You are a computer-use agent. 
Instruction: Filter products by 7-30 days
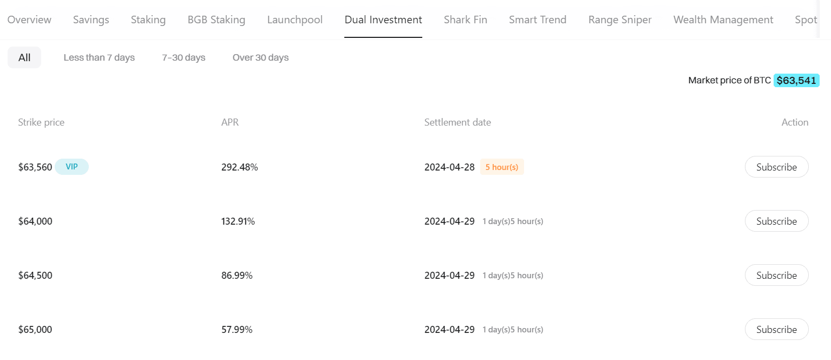(184, 57)
